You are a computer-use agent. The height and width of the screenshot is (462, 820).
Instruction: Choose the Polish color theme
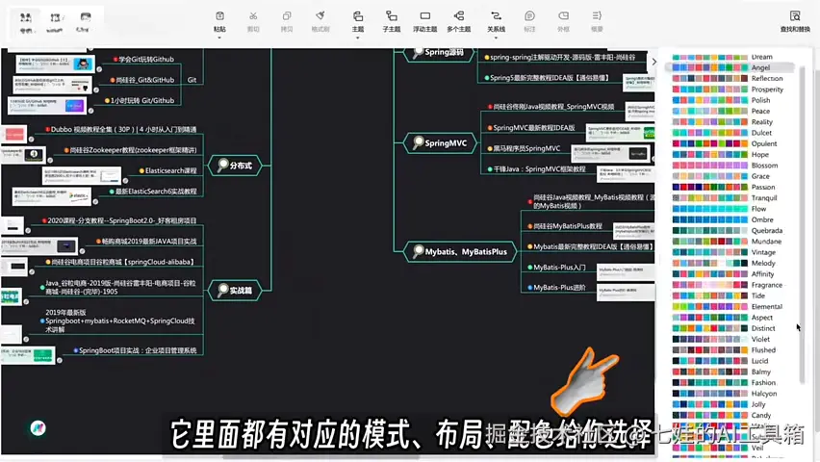click(x=721, y=100)
